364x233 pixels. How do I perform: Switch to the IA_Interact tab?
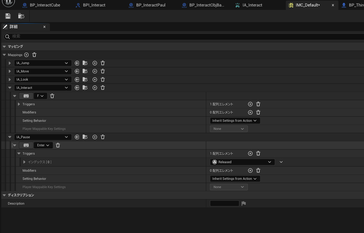(x=252, y=5)
